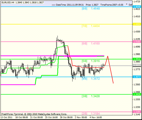
Task: Click the [4/8] 1.3672 level text
Action: click(91, 79)
